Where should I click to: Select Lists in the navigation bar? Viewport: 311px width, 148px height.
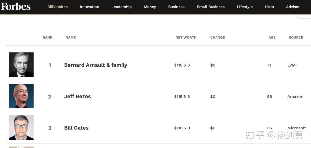pos(269,7)
